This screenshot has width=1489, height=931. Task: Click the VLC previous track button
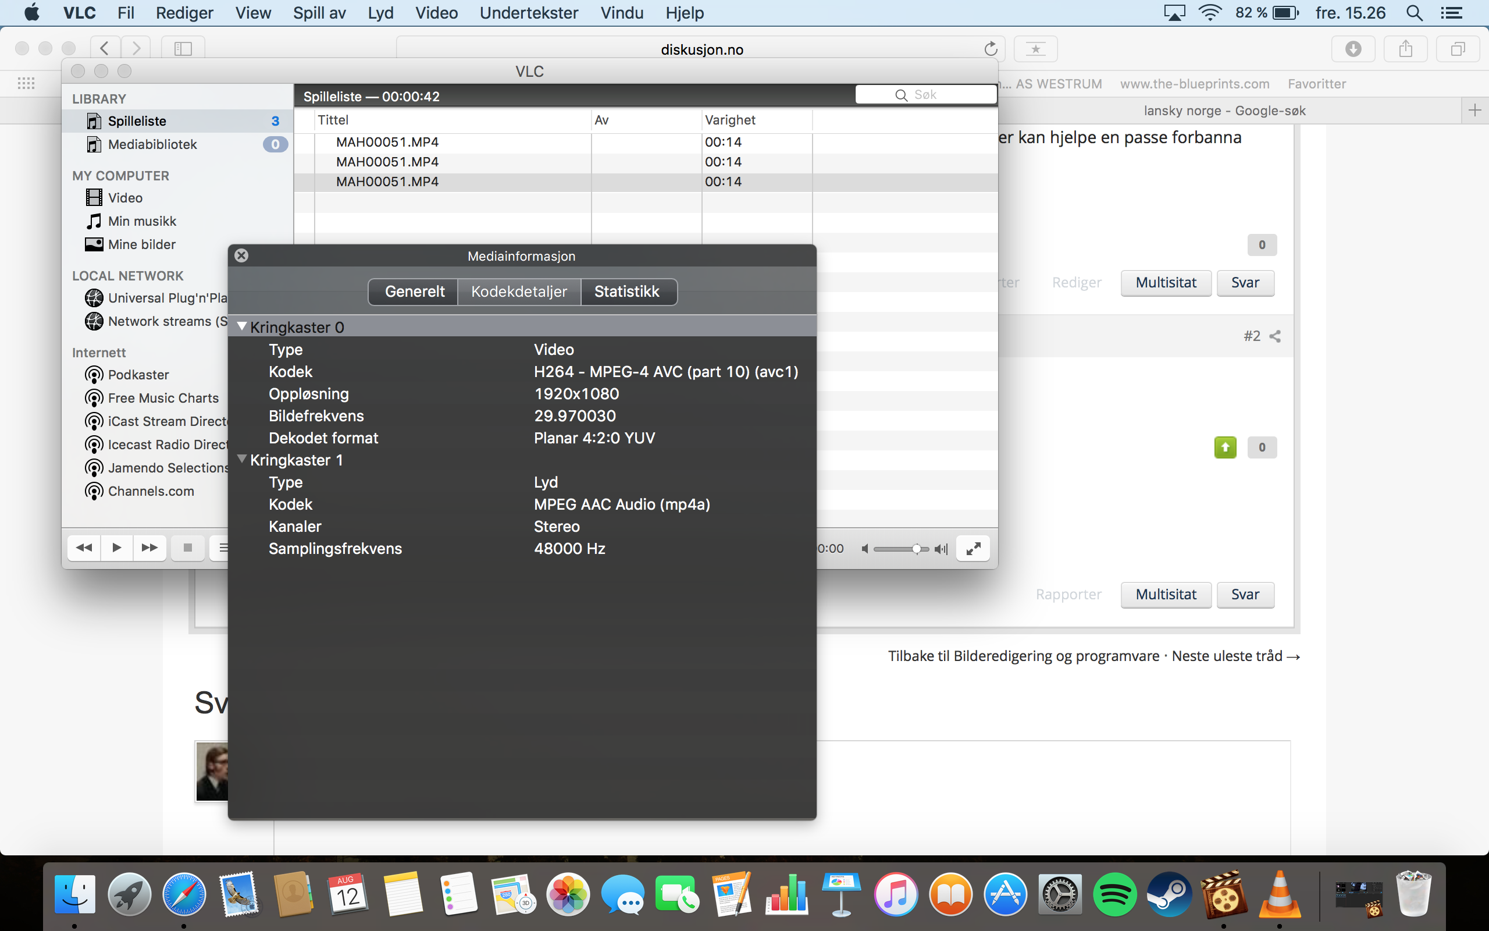(84, 548)
